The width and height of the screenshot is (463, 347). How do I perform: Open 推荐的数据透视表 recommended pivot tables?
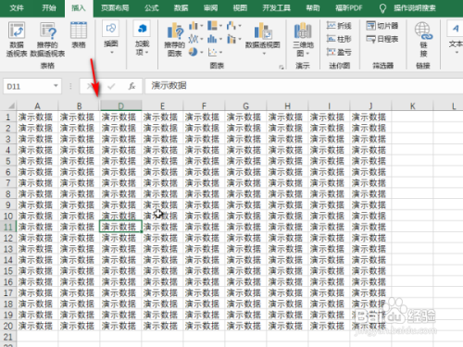click(47, 39)
